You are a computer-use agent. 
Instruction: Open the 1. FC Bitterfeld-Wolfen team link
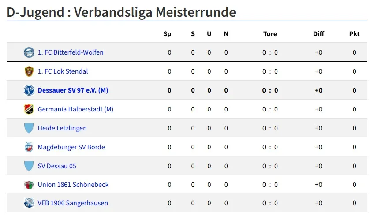[71, 52]
